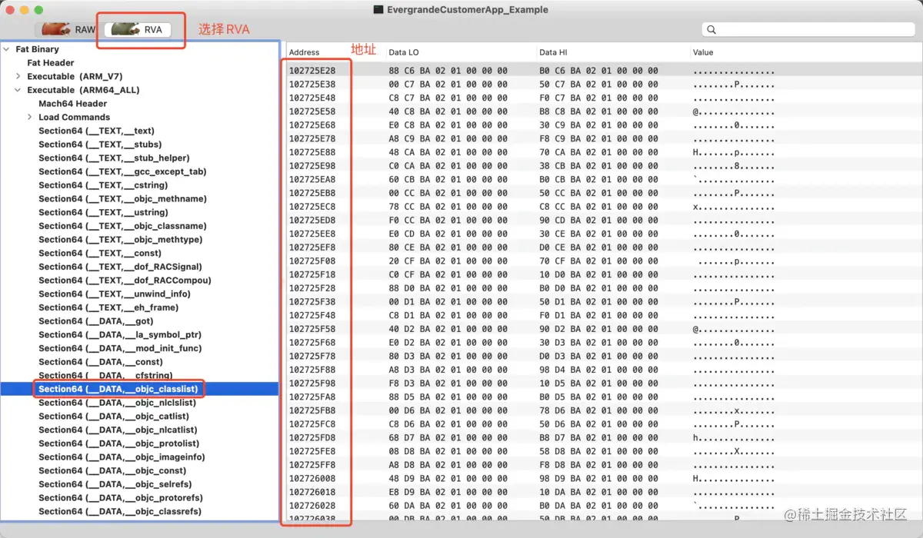Viewport: 923px width, 538px height.
Task: Open Section64 (__DATA,__cfstring)
Action: point(105,375)
